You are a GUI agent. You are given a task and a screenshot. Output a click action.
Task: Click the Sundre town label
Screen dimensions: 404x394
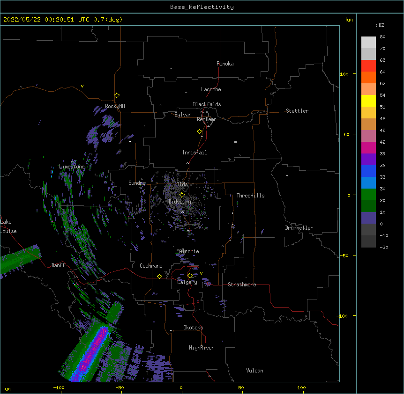pyautogui.click(x=137, y=183)
